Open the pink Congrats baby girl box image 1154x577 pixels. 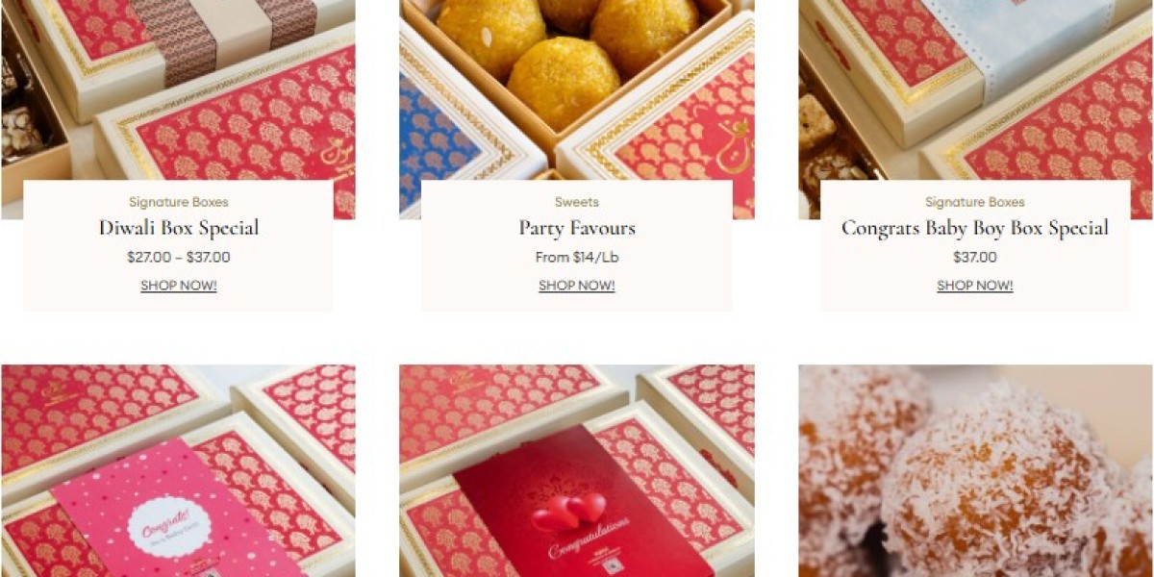click(178, 471)
